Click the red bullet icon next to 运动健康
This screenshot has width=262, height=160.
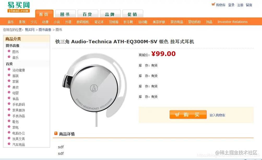(9, 69)
